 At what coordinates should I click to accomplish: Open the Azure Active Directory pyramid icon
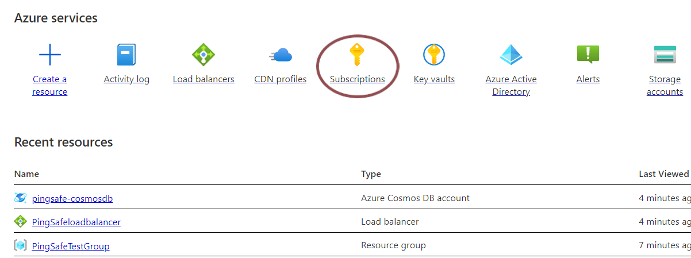pyautogui.click(x=510, y=55)
